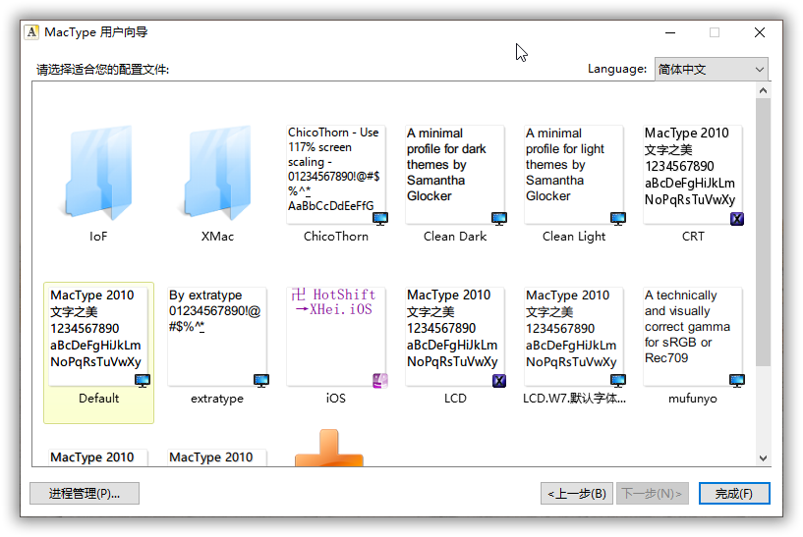Click the ChicoThorn label text

click(336, 237)
